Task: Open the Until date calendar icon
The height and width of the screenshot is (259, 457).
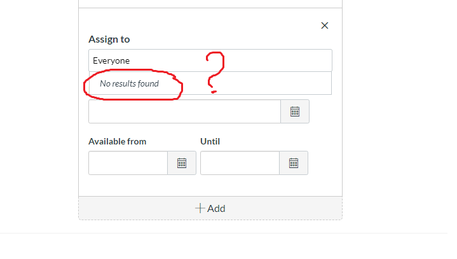Action: [x=294, y=163]
